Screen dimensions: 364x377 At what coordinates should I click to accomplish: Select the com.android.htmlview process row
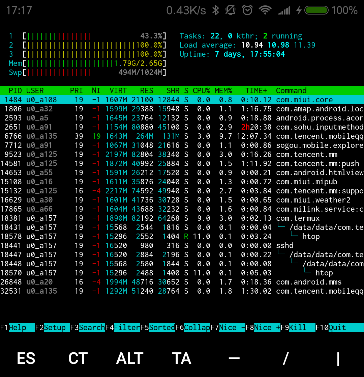[x=182, y=173]
